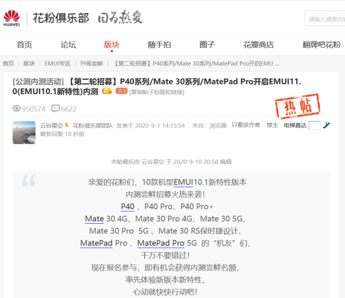
Task: Go to the 首页 nav tab
Action: click(x=24, y=45)
